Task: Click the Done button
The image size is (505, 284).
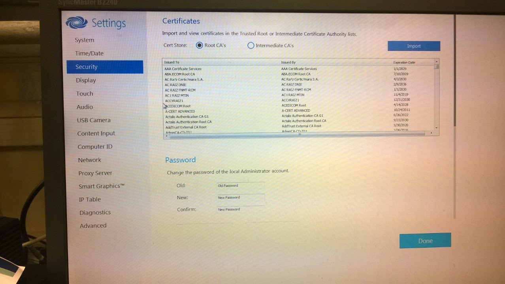Action: pos(425,241)
